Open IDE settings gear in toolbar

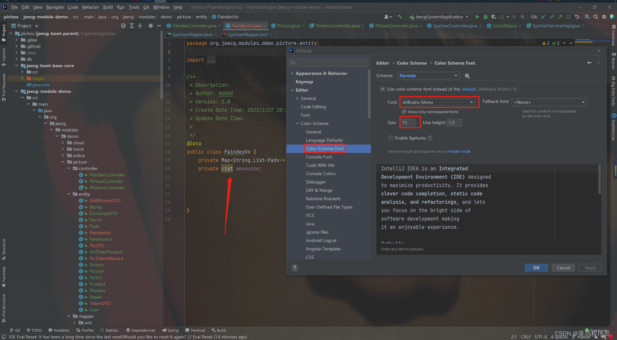point(604,17)
